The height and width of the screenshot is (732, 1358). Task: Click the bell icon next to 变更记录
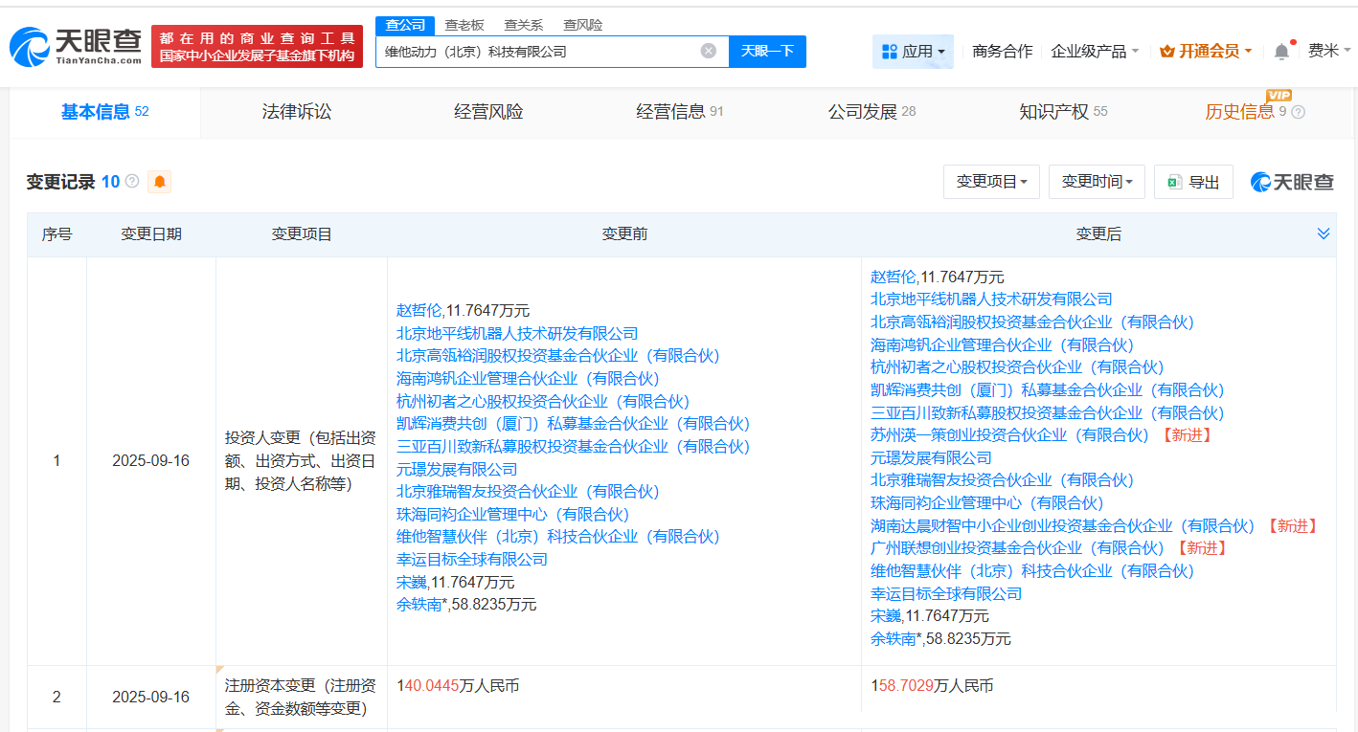point(159,181)
